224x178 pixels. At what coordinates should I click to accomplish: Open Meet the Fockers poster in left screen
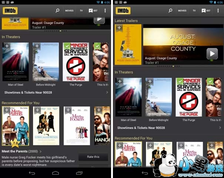coord(77,126)
